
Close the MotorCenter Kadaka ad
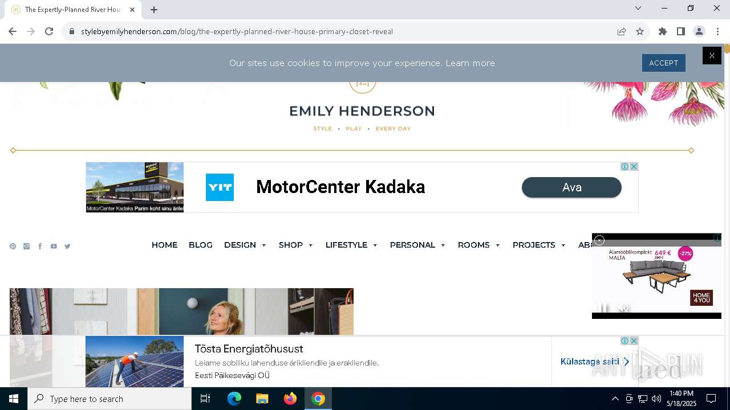click(634, 167)
